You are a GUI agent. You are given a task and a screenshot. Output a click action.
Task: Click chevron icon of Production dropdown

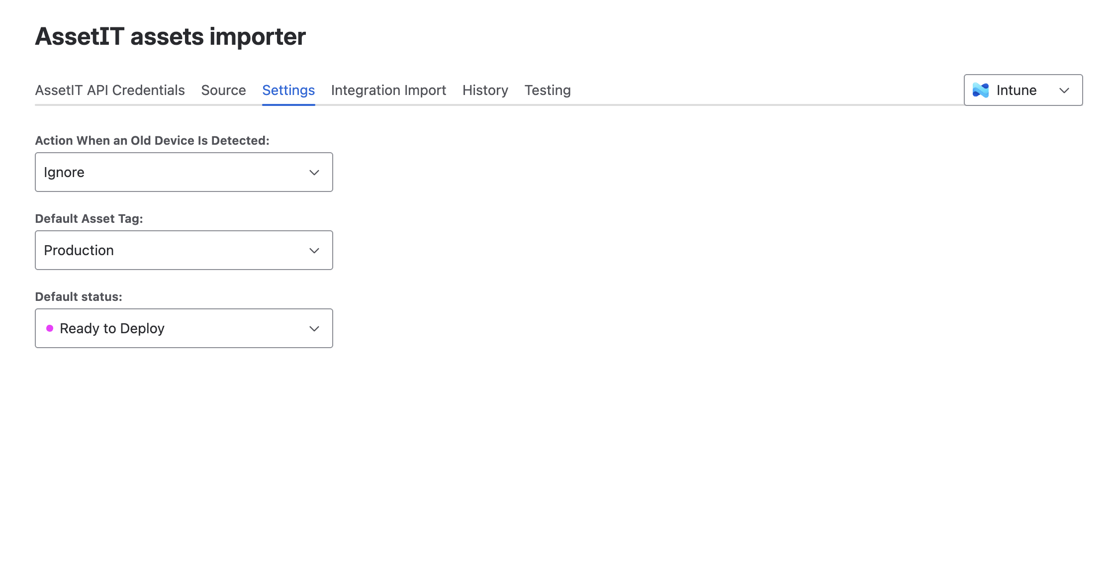coord(314,251)
